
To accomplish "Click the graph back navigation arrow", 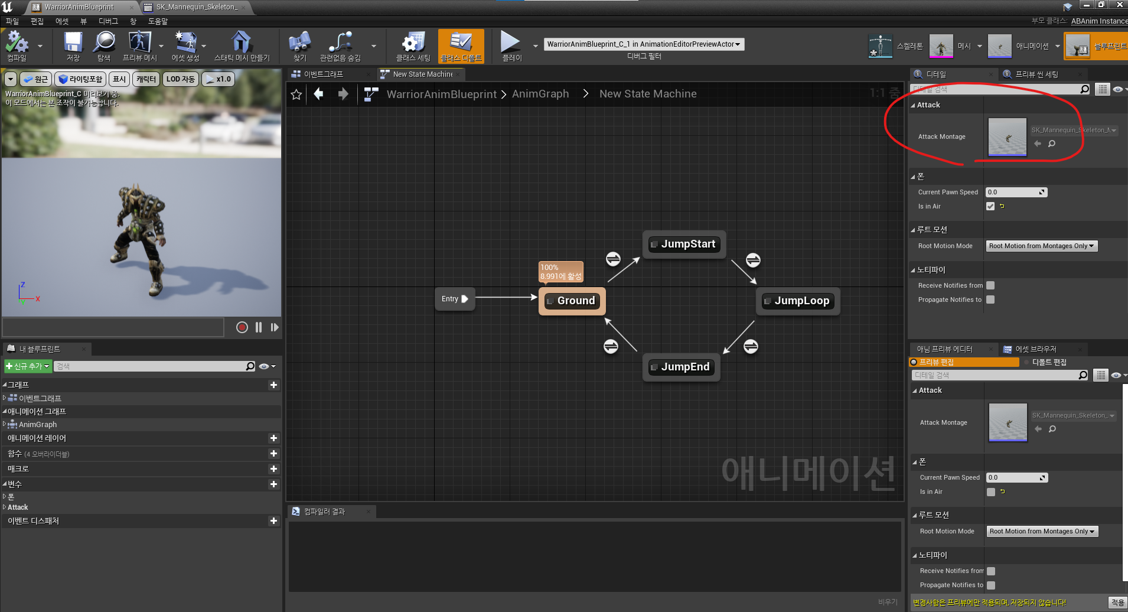I will tap(318, 94).
